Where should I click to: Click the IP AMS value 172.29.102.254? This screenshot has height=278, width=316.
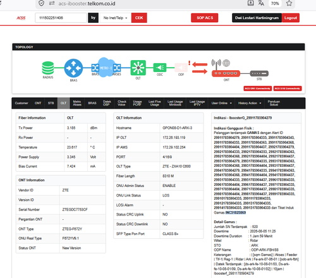[174, 147]
